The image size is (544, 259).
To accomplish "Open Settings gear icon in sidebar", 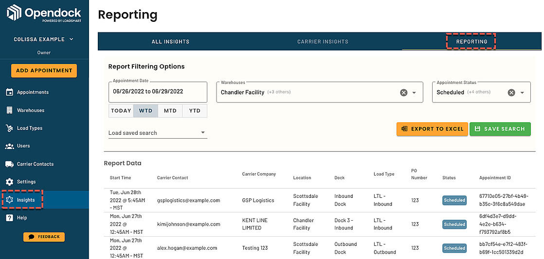I will 10,182.
